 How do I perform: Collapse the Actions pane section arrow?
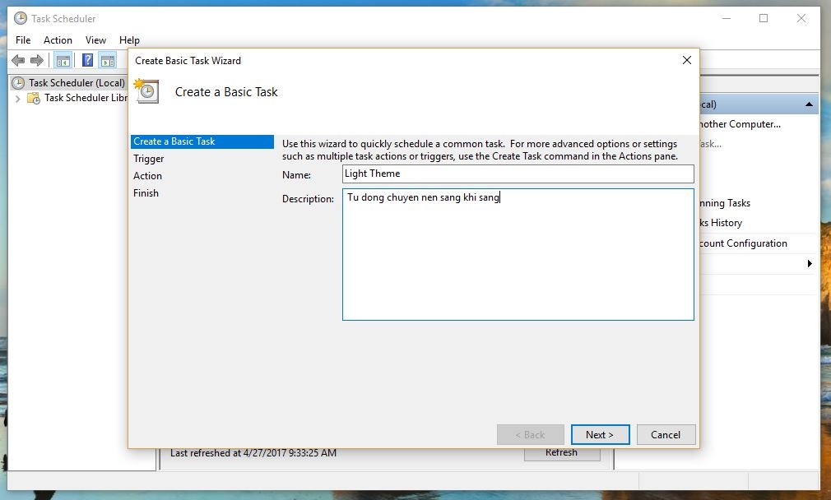(809, 104)
